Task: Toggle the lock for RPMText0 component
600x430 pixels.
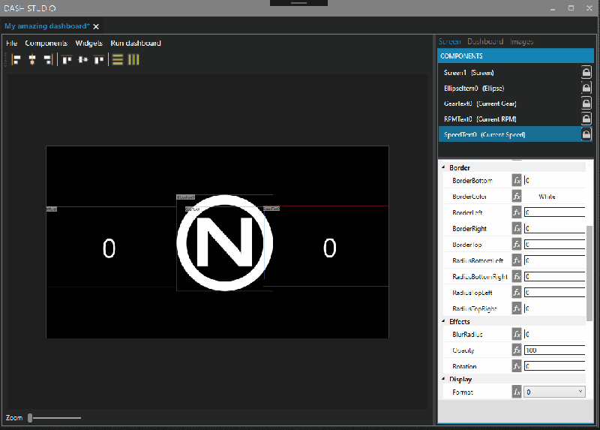Action: coord(586,119)
